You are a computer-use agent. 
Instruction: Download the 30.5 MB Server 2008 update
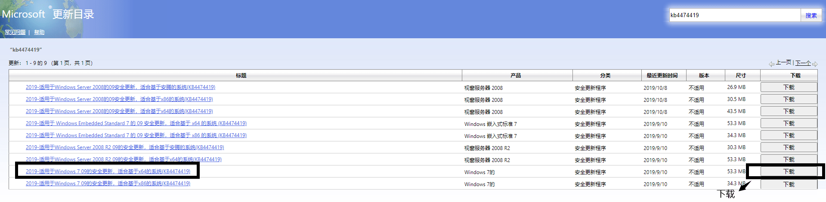click(x=789, y=99)
